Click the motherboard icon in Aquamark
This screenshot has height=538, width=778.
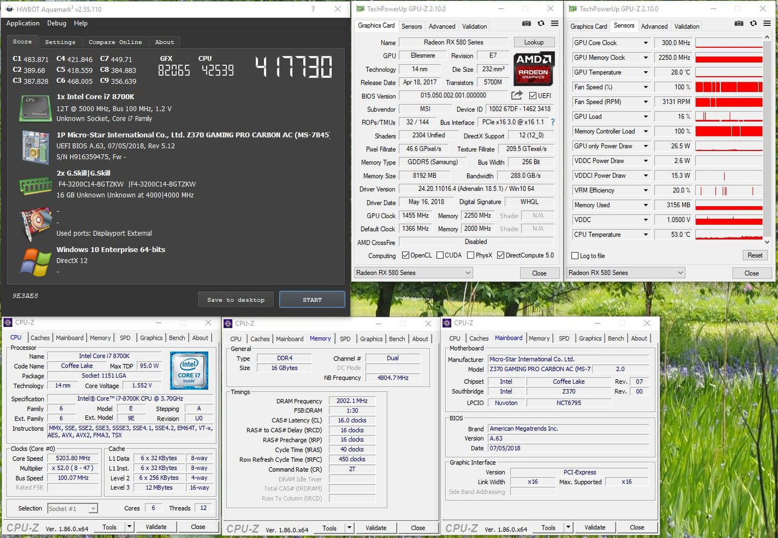35,146
